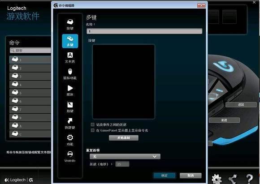The height and width of the screenshot is (184, 260).
Task: Click the 取消 cancel button
Action: point(191,175)
